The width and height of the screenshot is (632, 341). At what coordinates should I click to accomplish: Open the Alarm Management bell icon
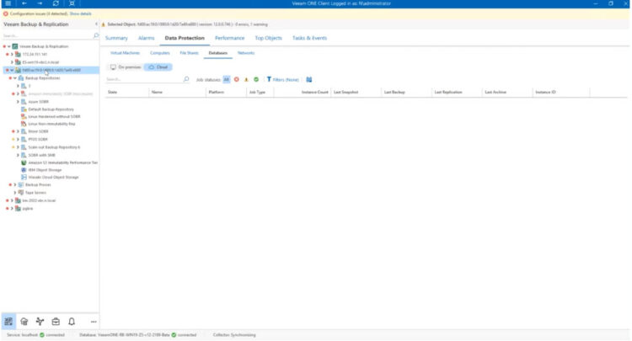pyautogui.click(x=72, y=322)
